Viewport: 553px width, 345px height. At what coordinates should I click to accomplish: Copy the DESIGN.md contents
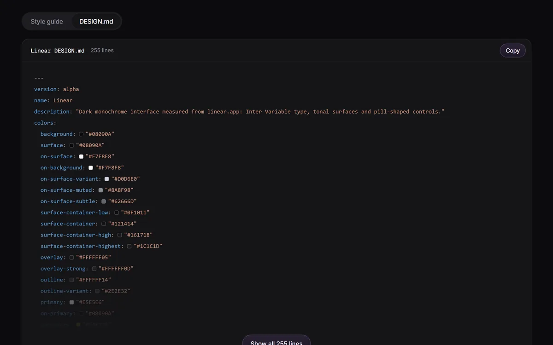pyautogui.click(x=512, y=51)
